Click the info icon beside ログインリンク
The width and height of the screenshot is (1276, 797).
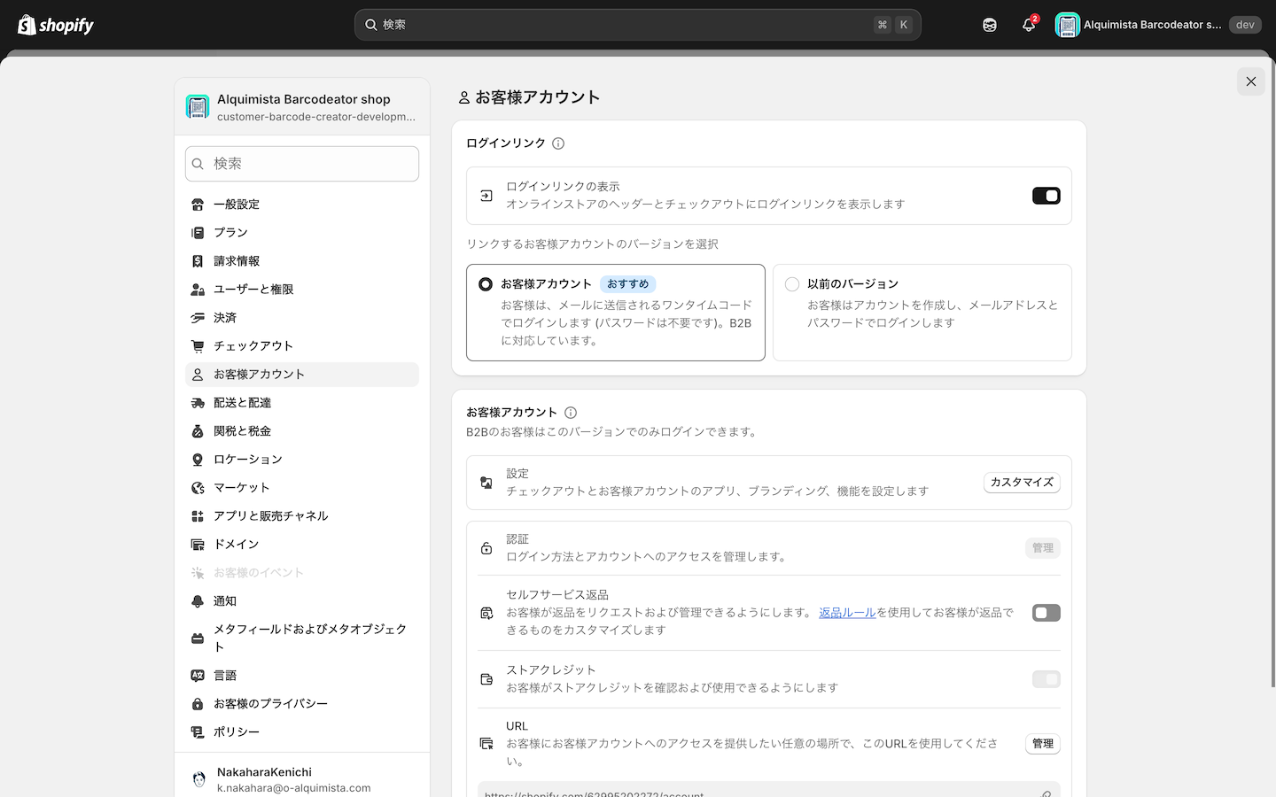click(558, 143)
